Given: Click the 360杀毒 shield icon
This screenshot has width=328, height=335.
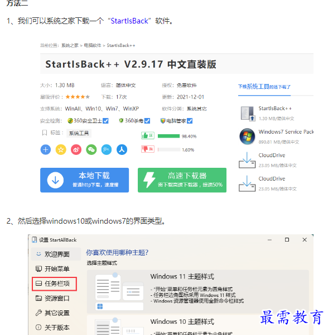Looking at the screenshot, I should [121, 121].
